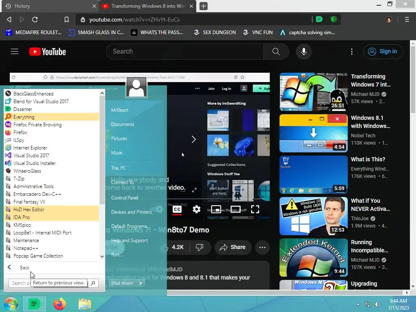Launch Firefox Private Browsing
This screenshot has width=416, height=312.
coord(52,124)
